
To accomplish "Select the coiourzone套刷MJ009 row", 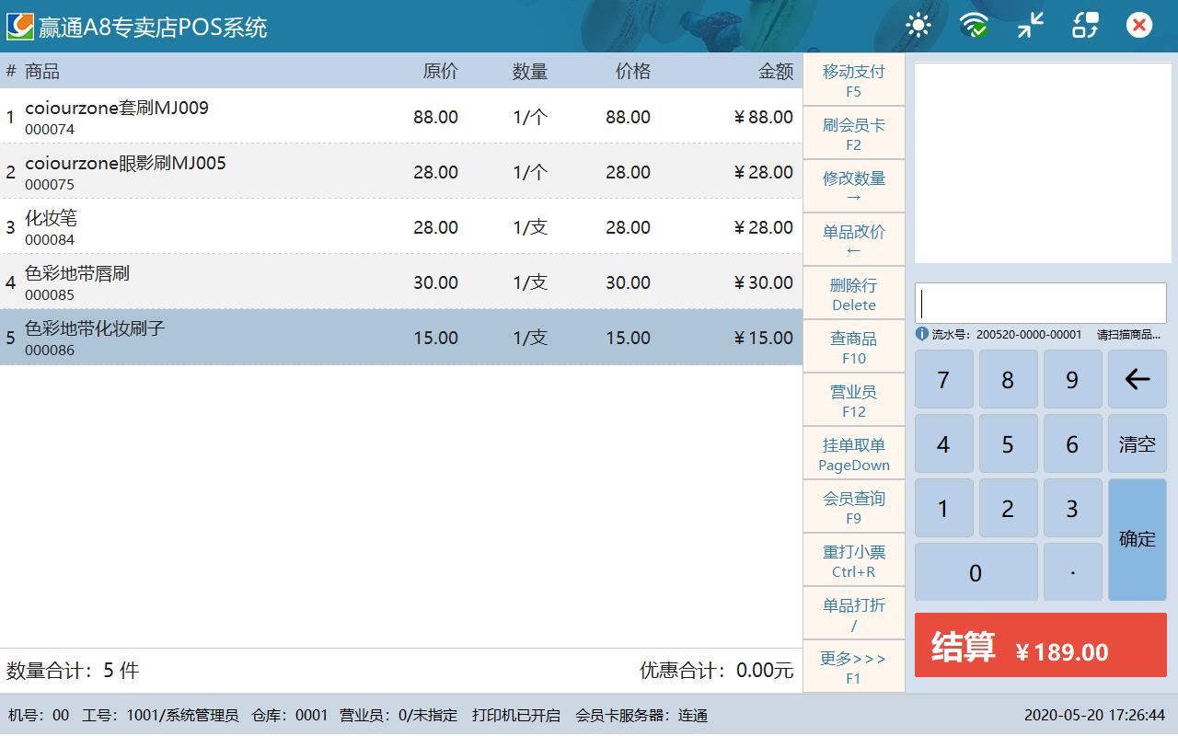I will click(x=400, y=116).
